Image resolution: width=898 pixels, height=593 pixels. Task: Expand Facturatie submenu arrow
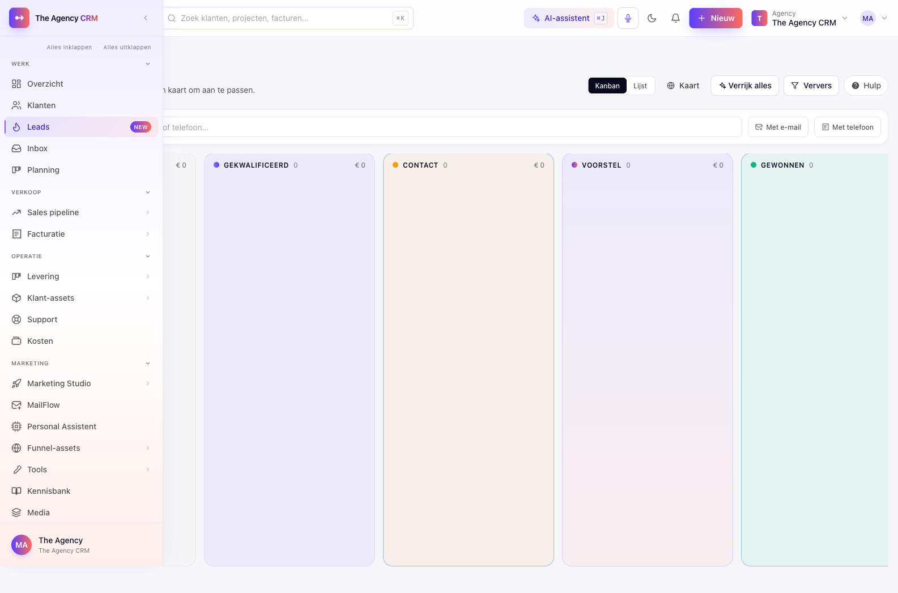pos(148,234)
